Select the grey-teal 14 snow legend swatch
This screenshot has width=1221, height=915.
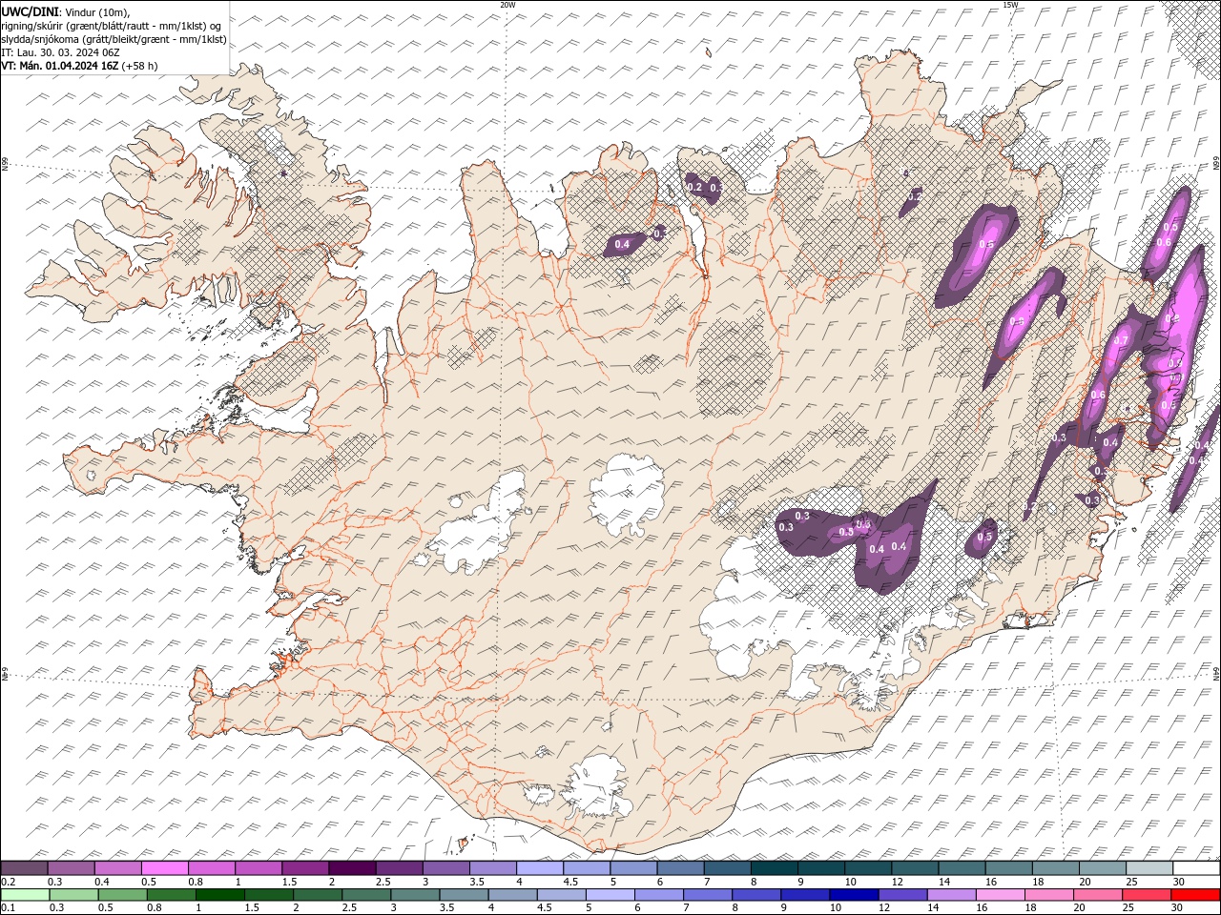pos(960,868)
